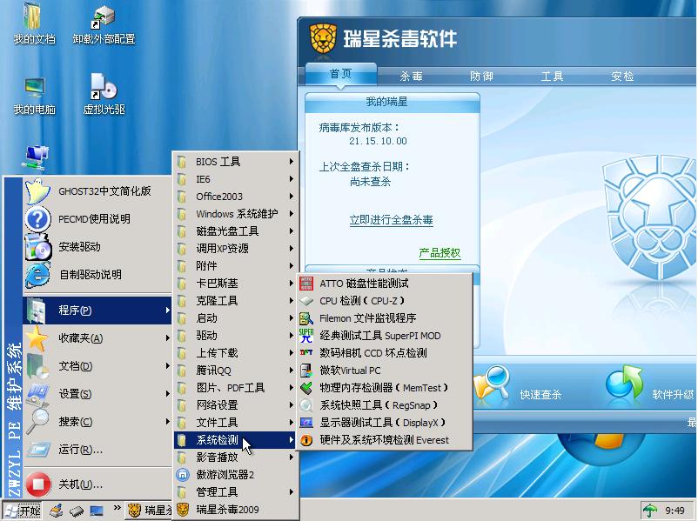
Task: Click the 搜索 magnifier icon
Action: tap(37, 421)
